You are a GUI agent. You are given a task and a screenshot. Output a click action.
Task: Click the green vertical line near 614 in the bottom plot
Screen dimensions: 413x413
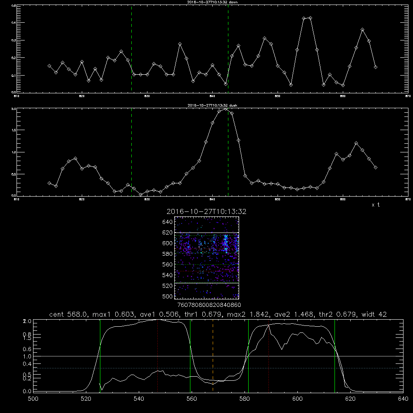pos(335,356)
